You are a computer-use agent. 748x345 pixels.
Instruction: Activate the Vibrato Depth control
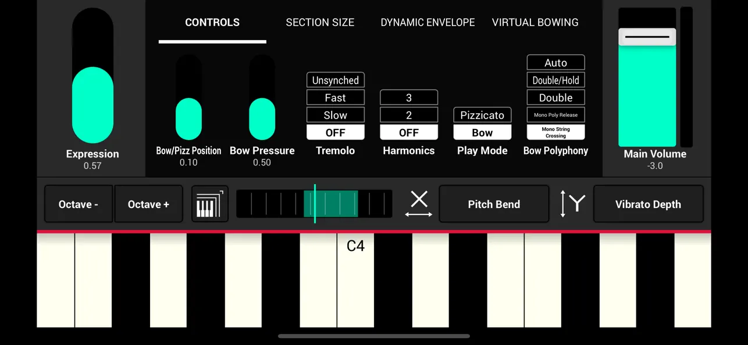(648, 204)
